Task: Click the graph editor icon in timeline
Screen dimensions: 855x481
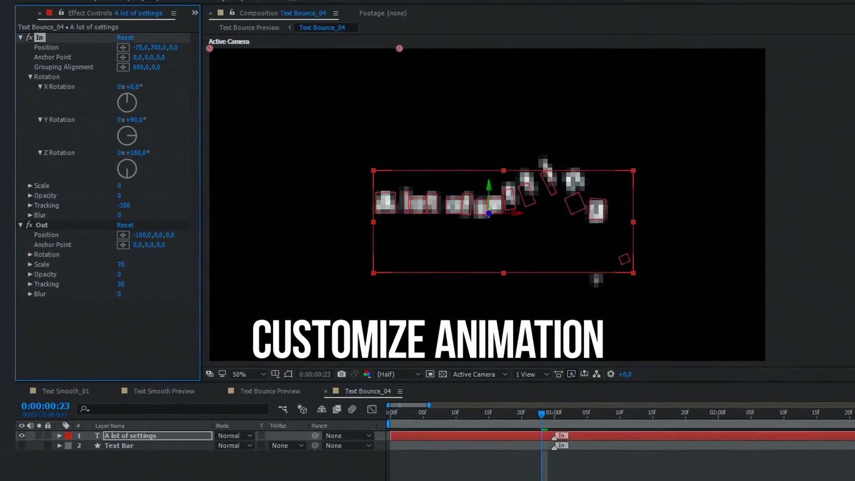Action: (x=371, y=409)
